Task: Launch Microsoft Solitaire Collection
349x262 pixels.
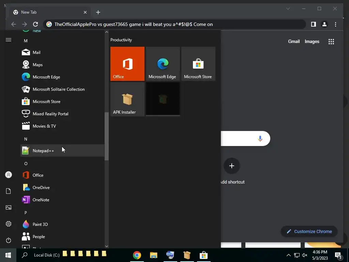Action: [x=62, y=89]
